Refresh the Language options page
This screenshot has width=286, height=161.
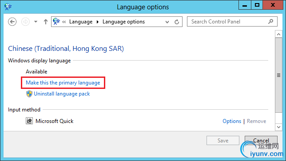(x=177, y=22)
